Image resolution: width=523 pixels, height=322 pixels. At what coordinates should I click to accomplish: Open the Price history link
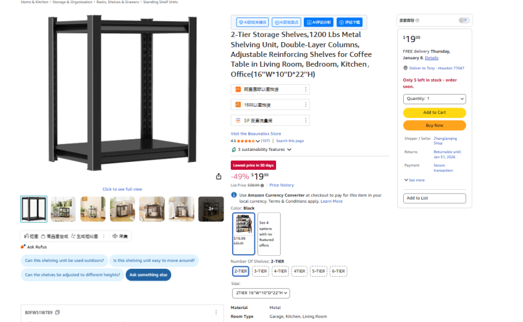pos(281,185)
